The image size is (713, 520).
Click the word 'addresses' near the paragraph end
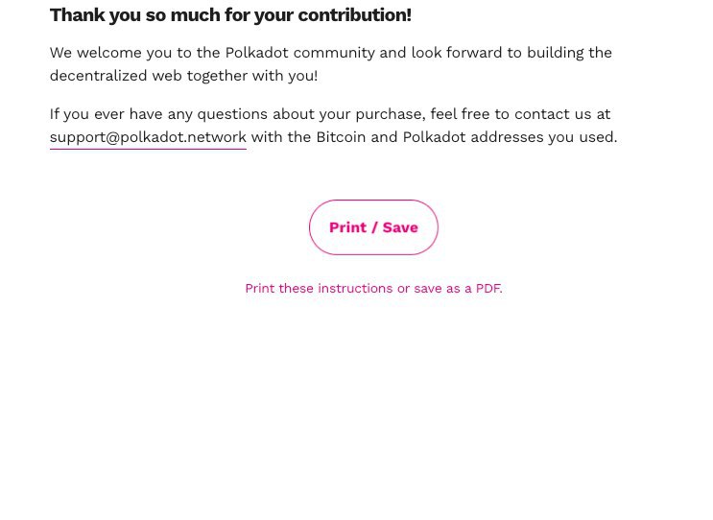coord(507,137)
